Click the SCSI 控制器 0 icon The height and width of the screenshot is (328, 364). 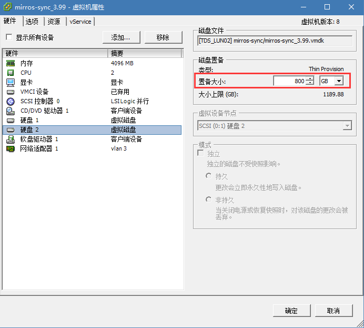point(11,101)
